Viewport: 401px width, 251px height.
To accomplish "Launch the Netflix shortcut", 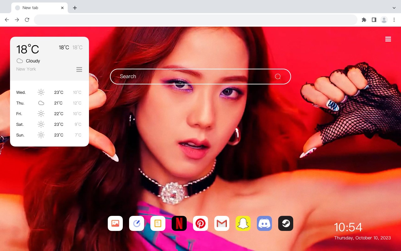I will coord(179,223).
